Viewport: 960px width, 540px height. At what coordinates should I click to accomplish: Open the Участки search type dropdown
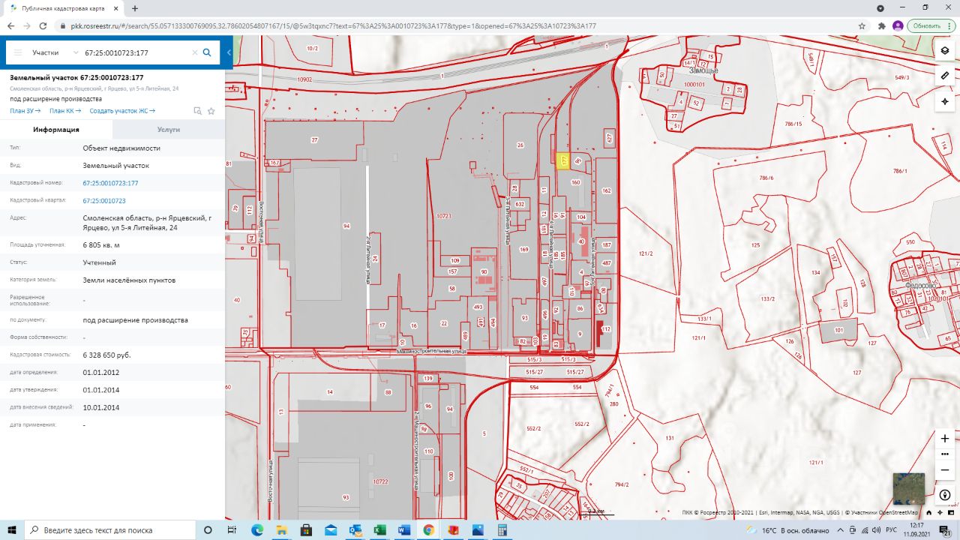(55, 53)
